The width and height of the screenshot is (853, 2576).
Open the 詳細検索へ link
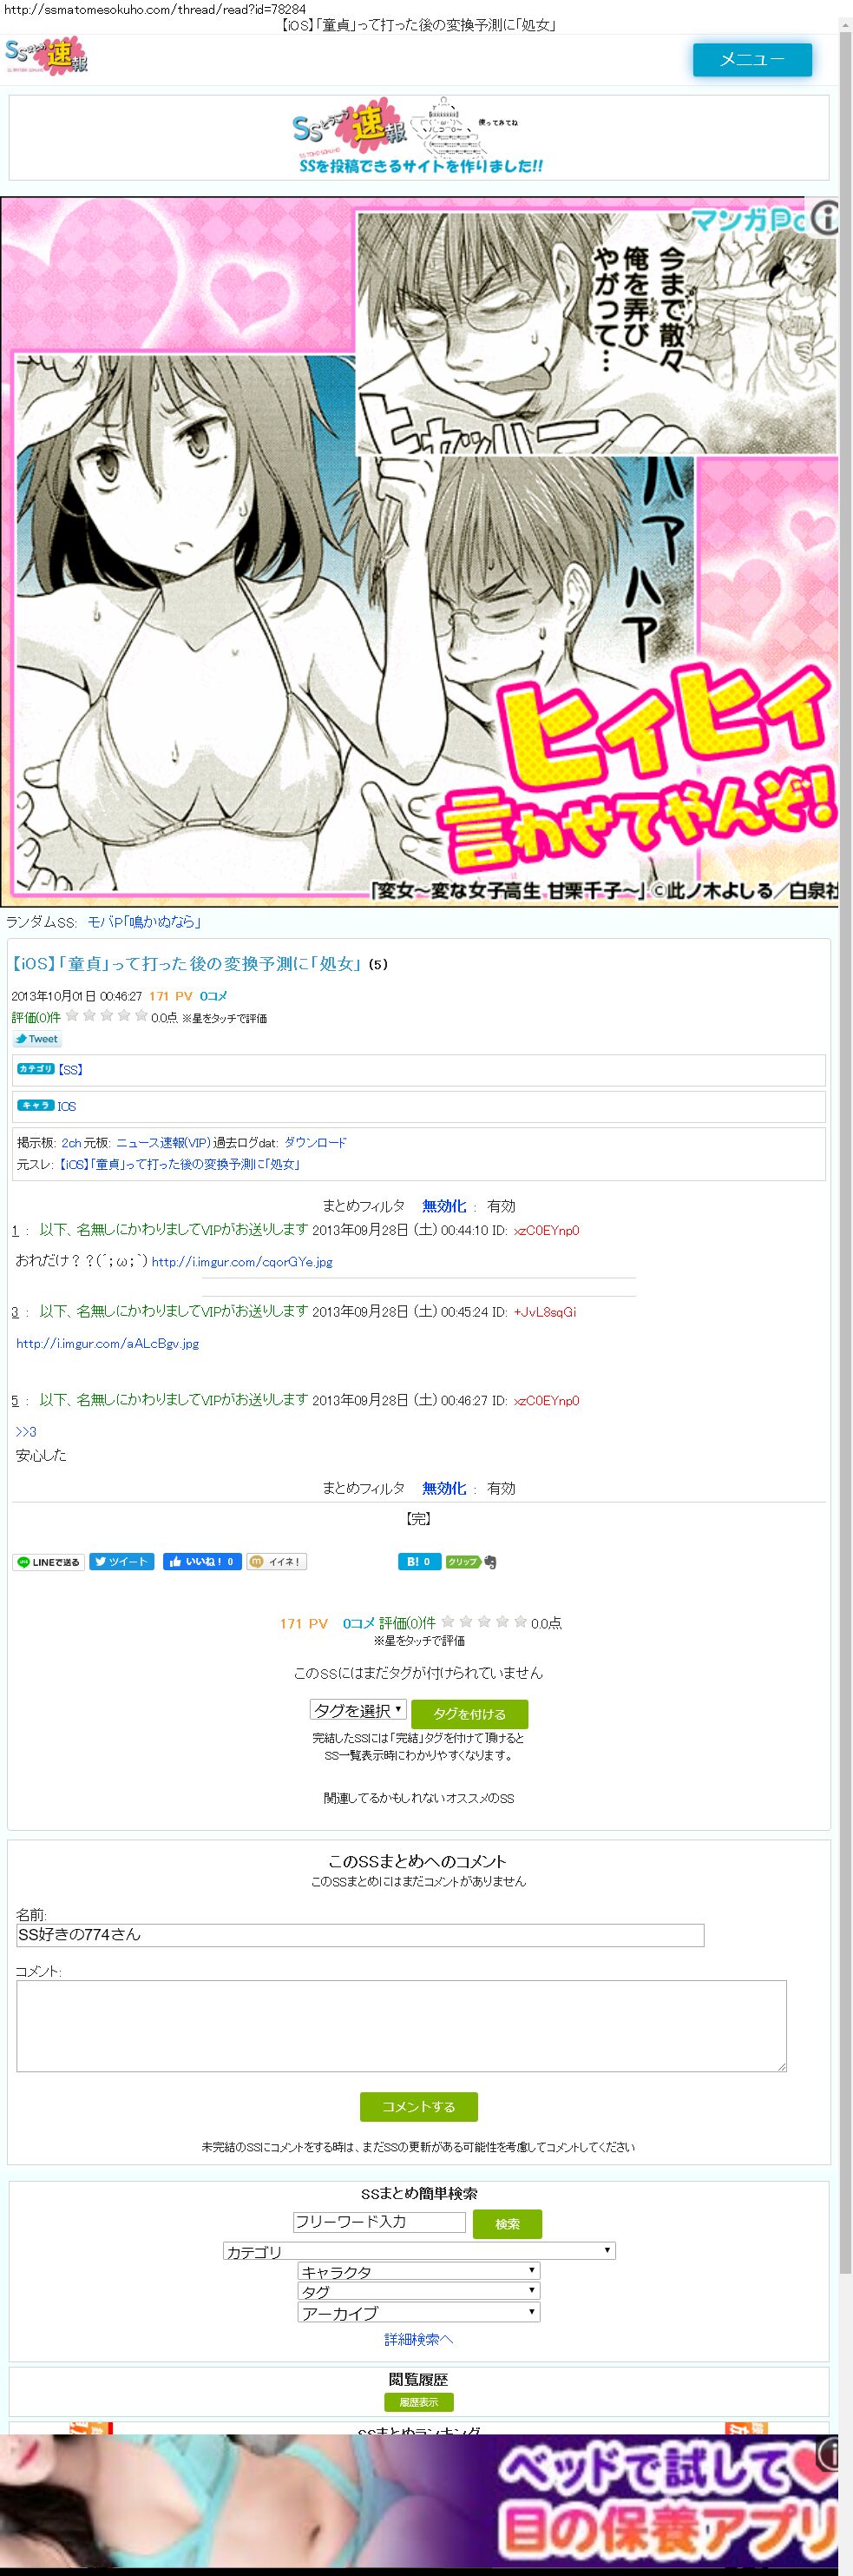click(418, 2339)
